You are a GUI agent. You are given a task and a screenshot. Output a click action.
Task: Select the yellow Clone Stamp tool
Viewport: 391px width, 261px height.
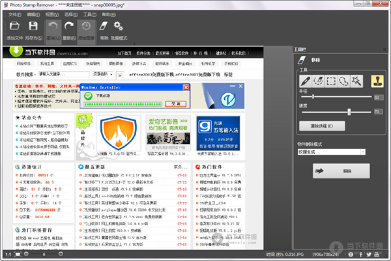coord(377,81)
